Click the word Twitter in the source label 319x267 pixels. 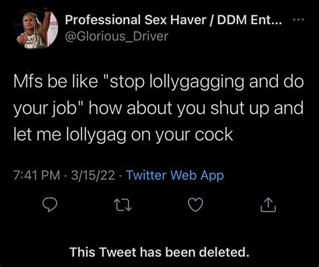click(147, 176)
